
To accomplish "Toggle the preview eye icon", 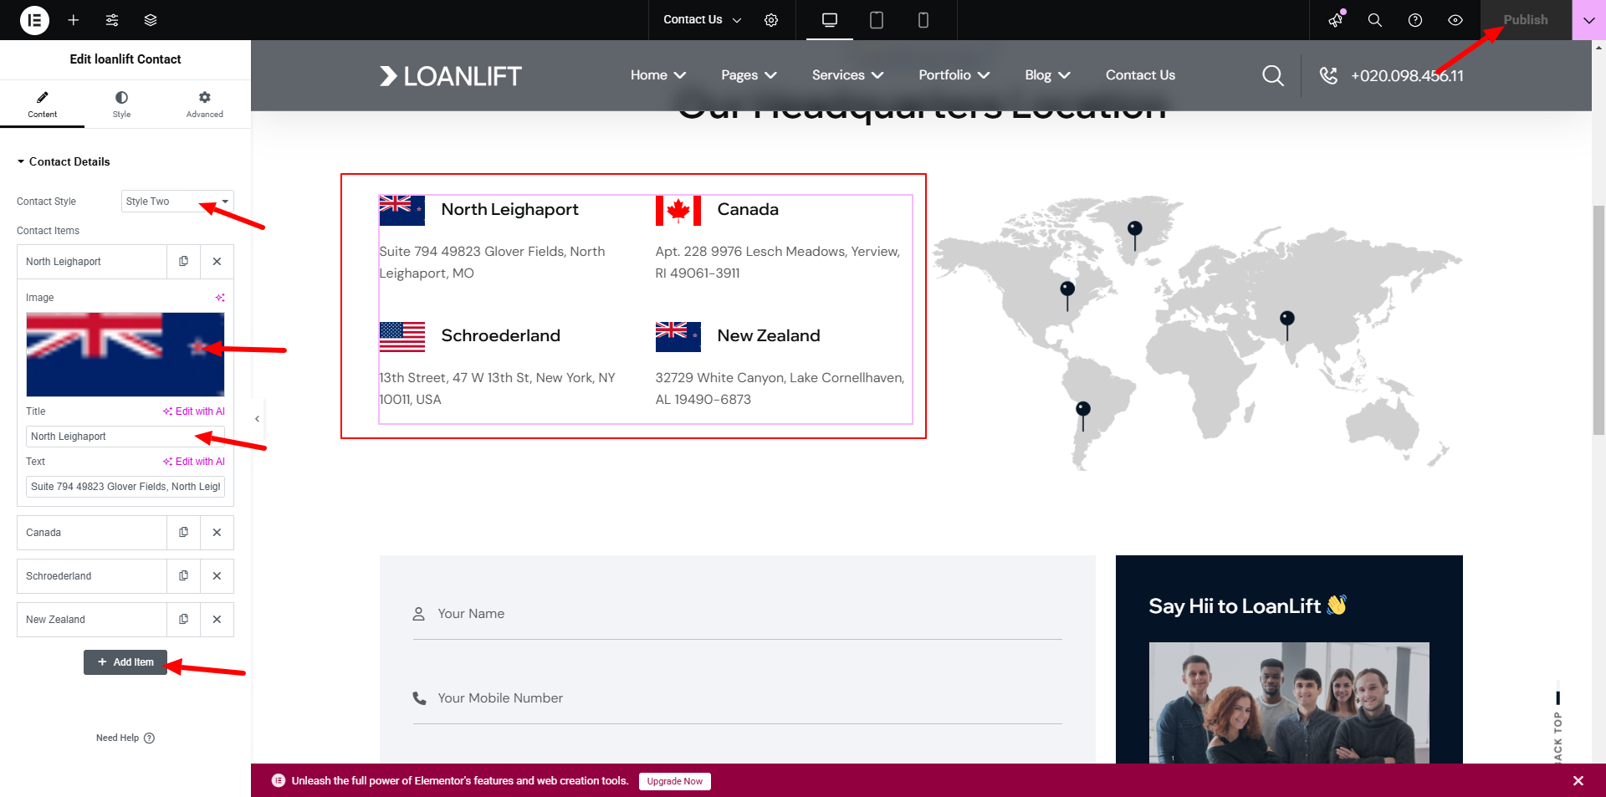I will pos(1455,20).
